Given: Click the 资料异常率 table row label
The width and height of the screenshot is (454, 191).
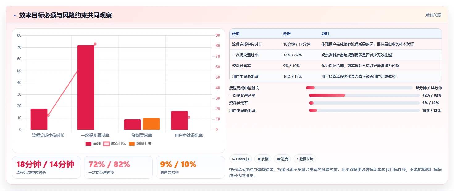Looking at the screenshot, I should point(242,66).
